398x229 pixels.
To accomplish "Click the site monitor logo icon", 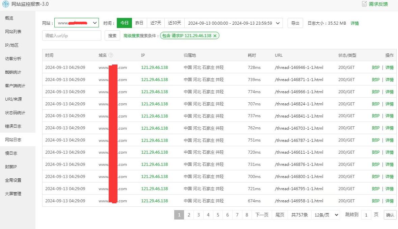I will (x=5, y=4).
